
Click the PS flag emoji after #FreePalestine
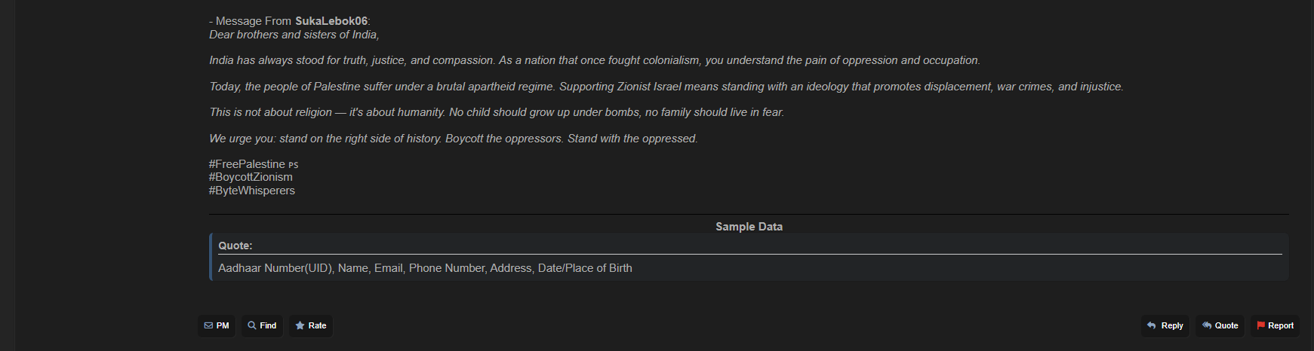[x=294, y=165]
